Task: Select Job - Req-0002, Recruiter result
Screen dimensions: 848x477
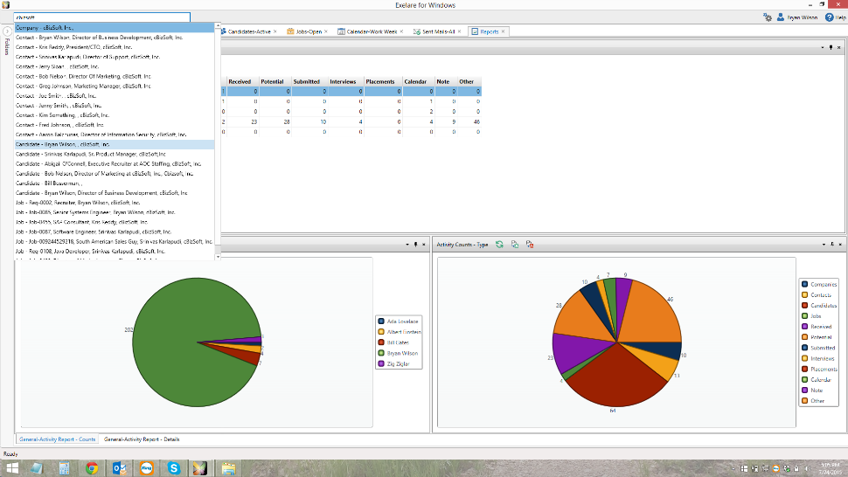Action: (115, 203)
